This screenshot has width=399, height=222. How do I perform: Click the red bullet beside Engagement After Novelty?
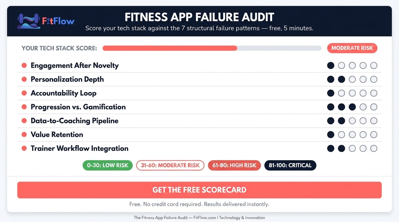[24, 66]
